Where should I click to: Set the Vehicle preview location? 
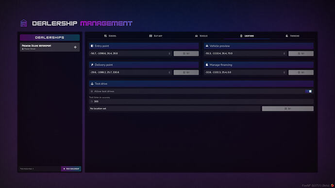[x=301, y=53]
